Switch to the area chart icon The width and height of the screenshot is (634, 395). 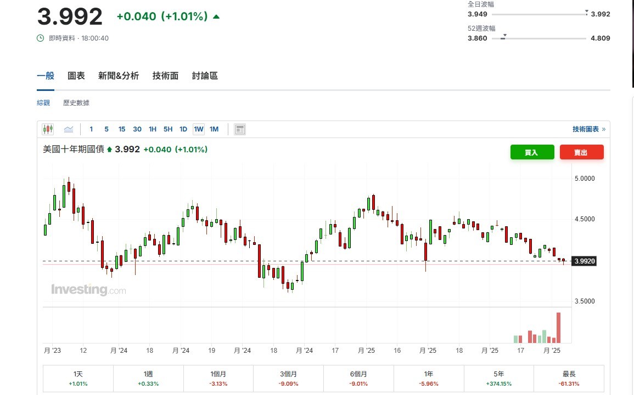click(x=69, y=129)
